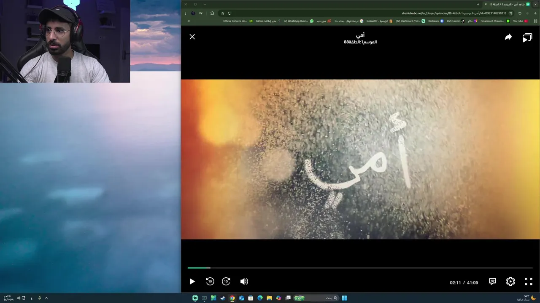Open the site information icon in the address bar
This screenshot has width=540, height=303.
click(511, 13)
